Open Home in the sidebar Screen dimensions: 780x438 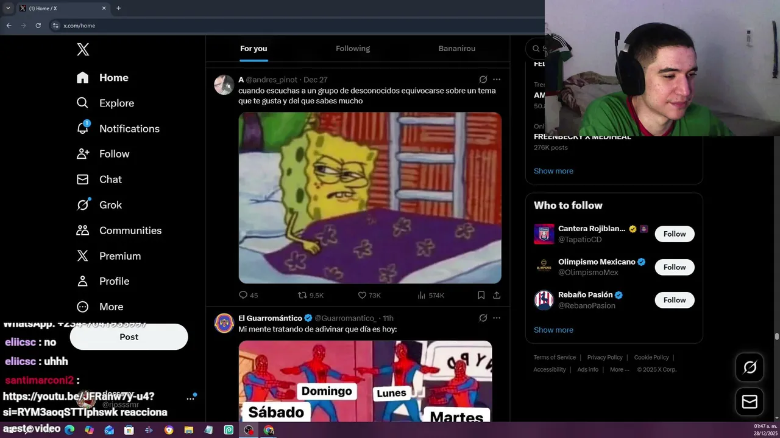coord(102,78)
